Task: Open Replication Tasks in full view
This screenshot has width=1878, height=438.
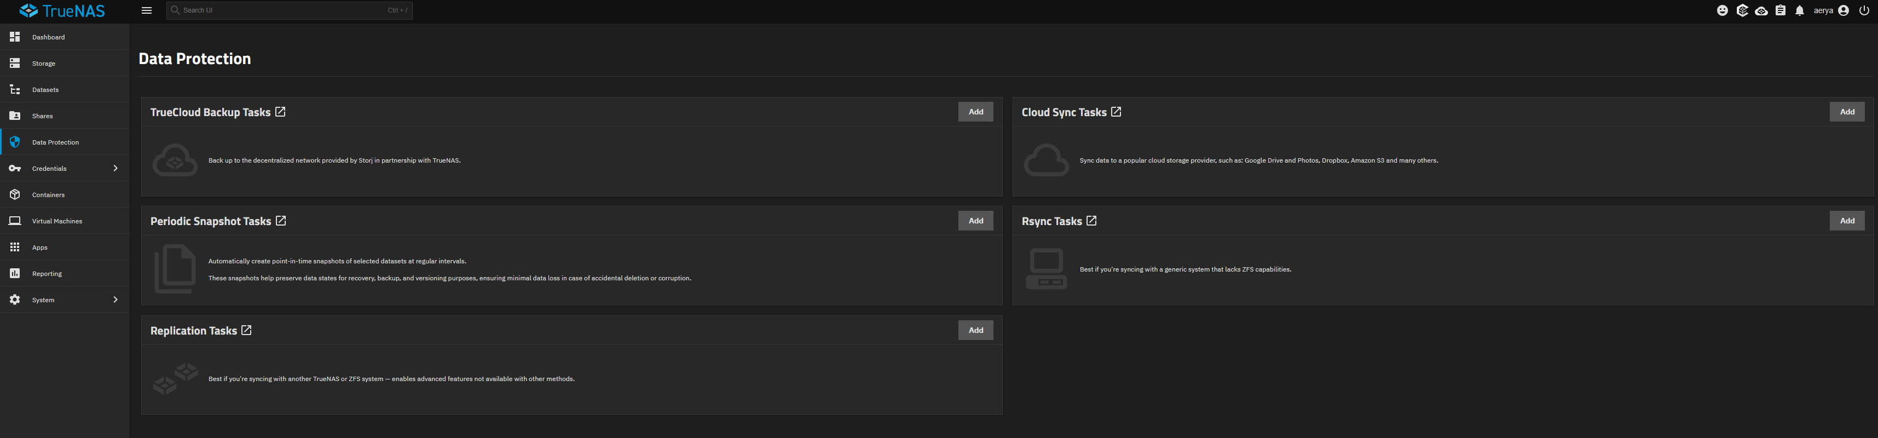Action: [x=246, y=330]
